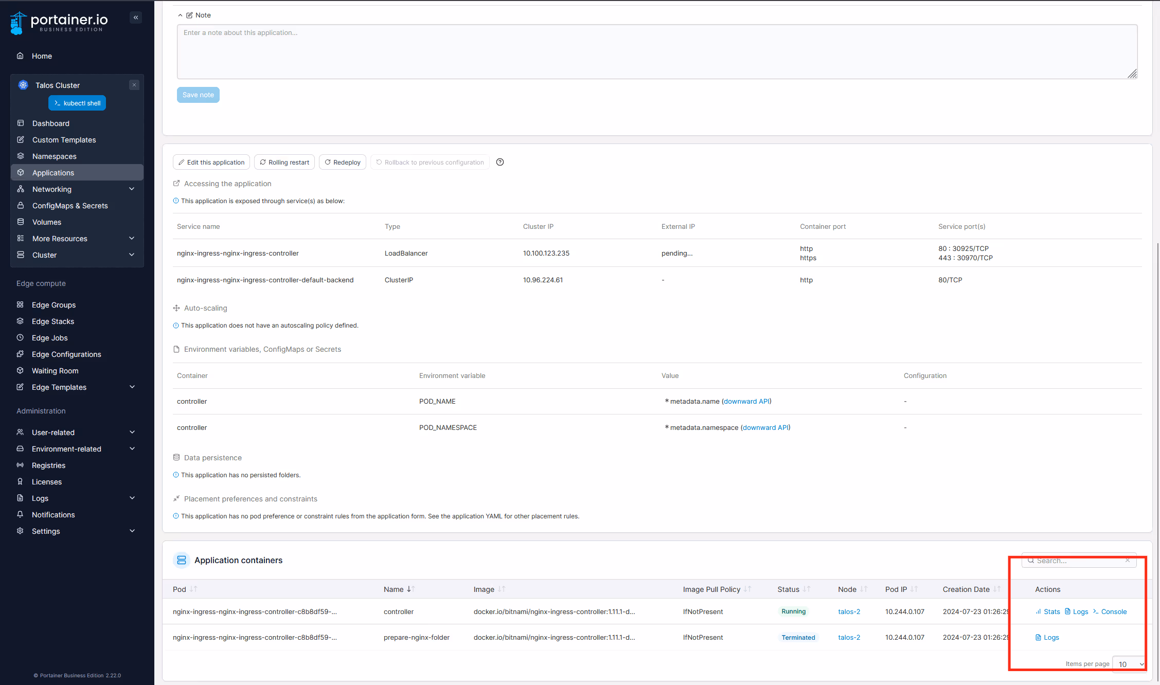
Task: Click the Redeploy button
Action: click(x=343, y=162)
